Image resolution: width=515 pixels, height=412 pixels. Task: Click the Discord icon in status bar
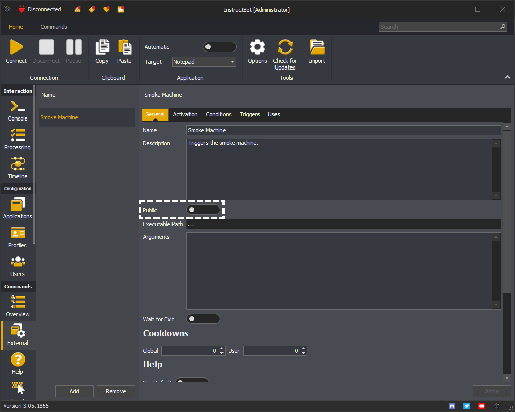pyautogui.click(x=452, y=406)
